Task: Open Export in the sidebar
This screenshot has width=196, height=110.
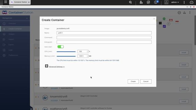Action: (15, 45)
